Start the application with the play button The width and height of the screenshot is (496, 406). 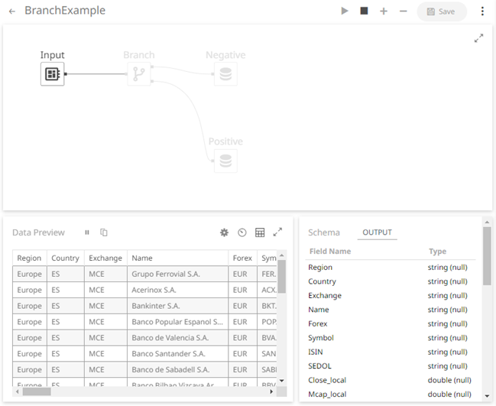pyautogui.click(x=345, y=11)
